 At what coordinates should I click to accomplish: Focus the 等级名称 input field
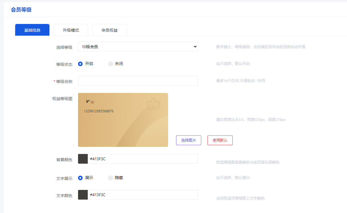[138, 81]
